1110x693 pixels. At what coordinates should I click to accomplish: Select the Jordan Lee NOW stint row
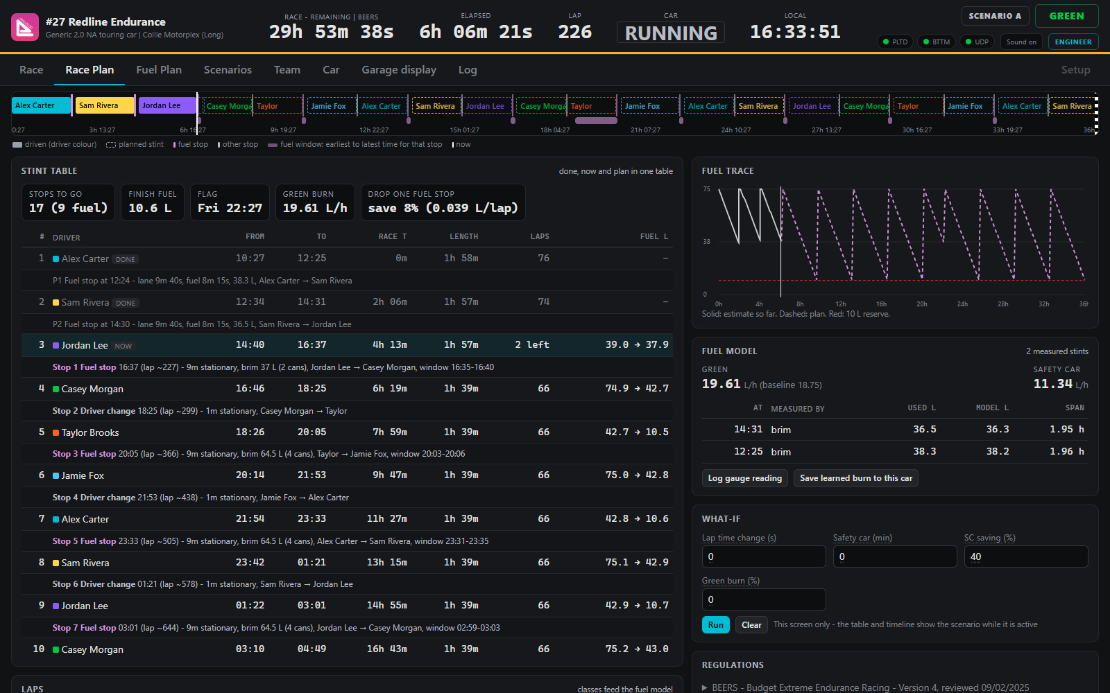tap(347, 345)
